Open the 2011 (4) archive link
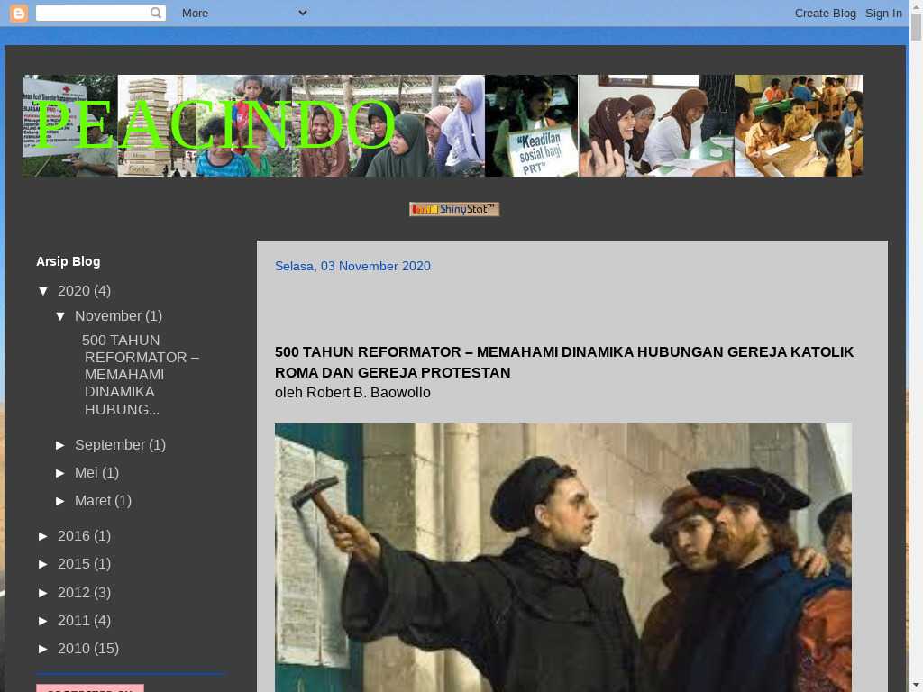This screenshot has width=923, height=692. [74, 621]
